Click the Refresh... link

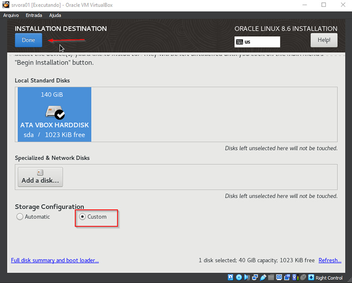pyautogui.click(x=330, y=261)
